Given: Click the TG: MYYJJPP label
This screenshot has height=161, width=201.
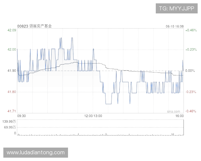Looking at the screenshot, I should (x=177, y=8).
